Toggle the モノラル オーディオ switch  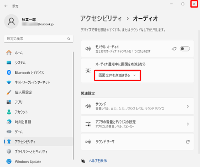pos(185,49)
